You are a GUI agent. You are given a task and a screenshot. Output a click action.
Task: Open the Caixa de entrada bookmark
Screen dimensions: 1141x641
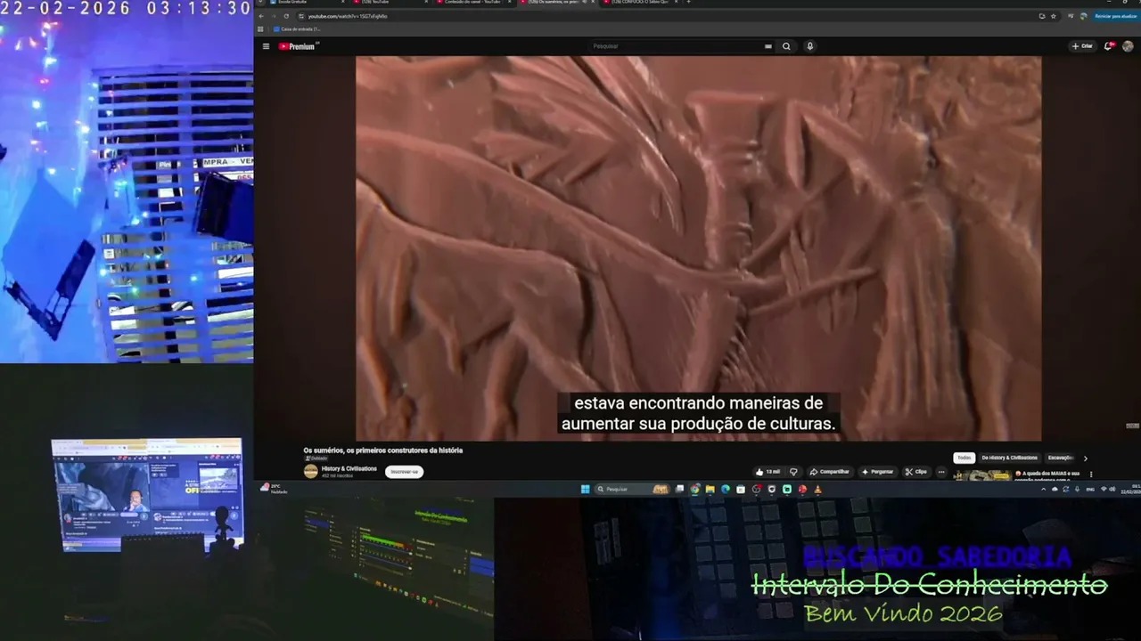point(297,29)
